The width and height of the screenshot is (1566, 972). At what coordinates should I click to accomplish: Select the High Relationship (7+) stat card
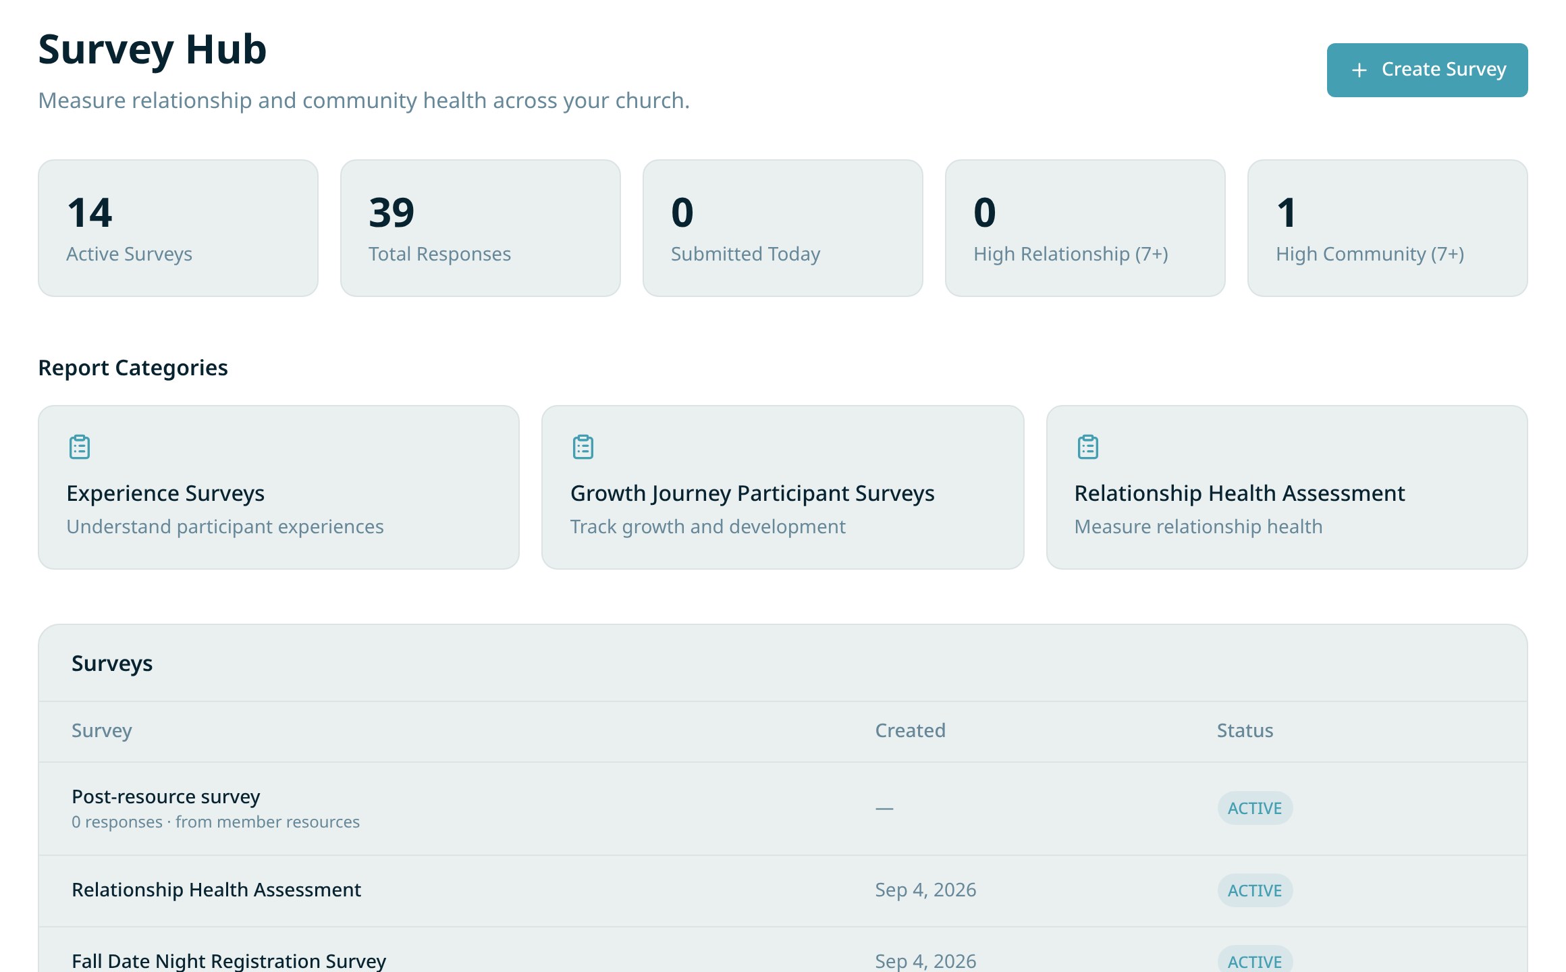[1085, 228]
